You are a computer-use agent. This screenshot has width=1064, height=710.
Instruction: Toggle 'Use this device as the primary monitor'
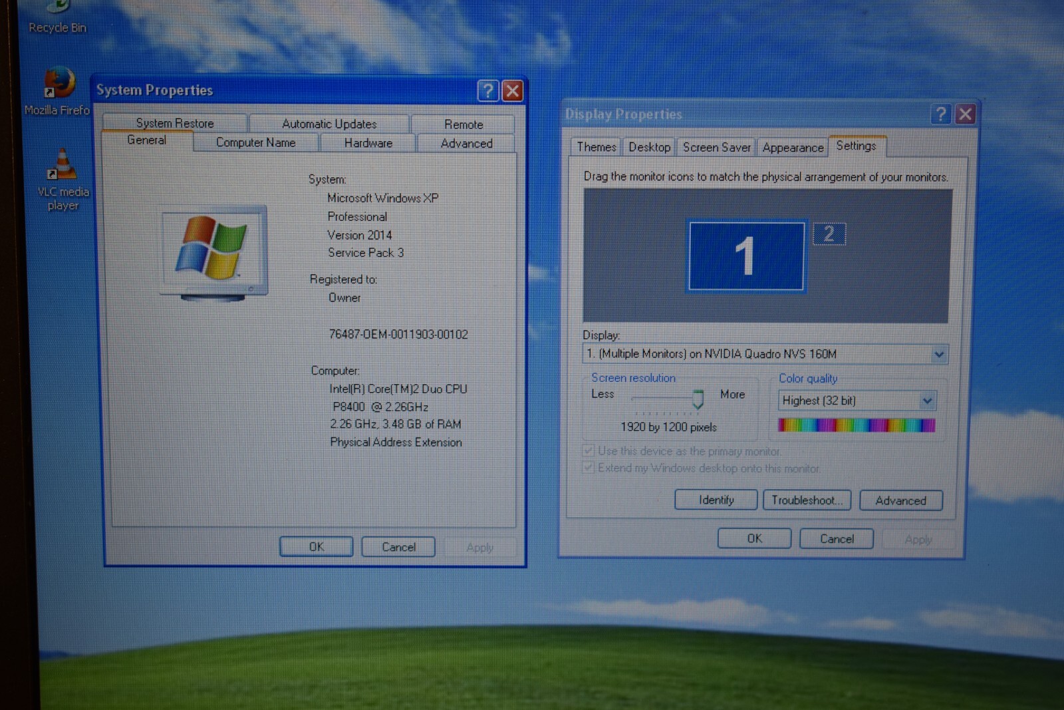tap(589, 451)
